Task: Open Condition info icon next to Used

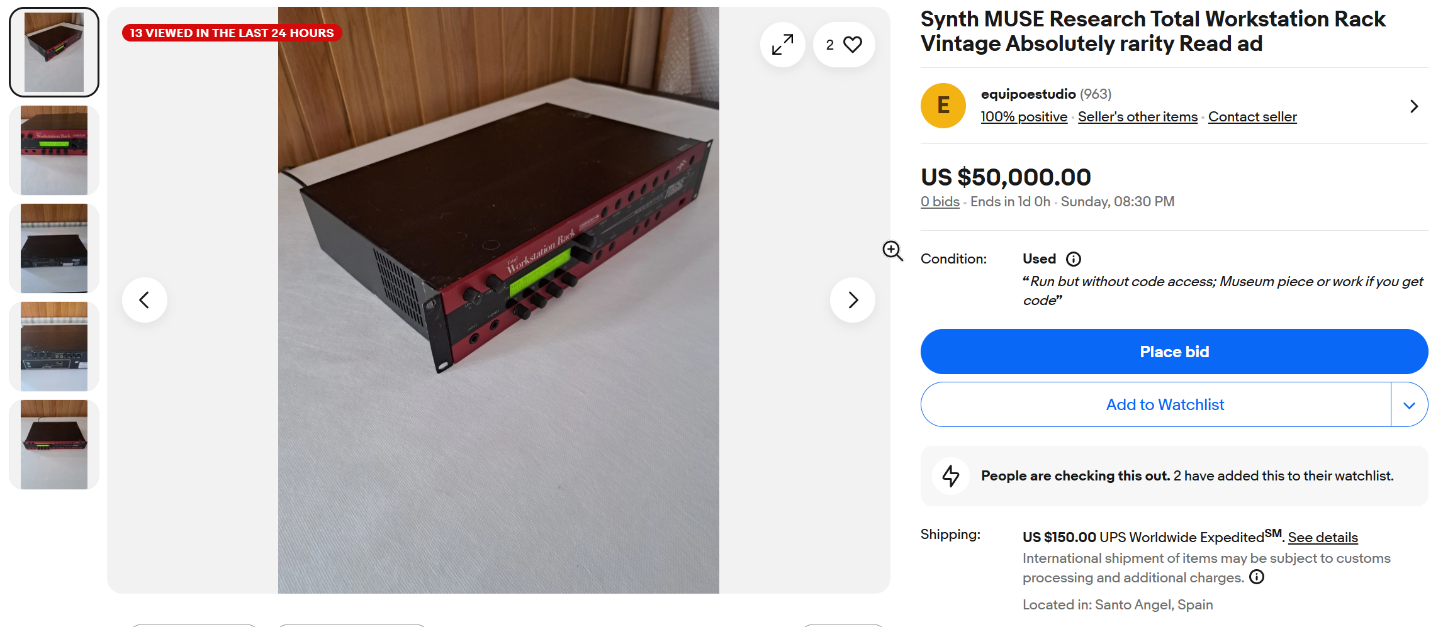Action: point(1074,259)
